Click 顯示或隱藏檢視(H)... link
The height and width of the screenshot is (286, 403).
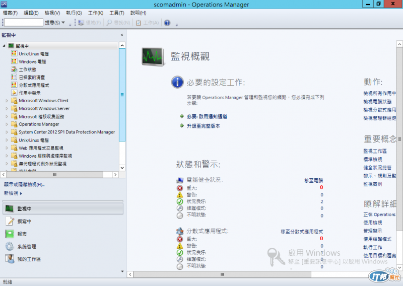point(24,184)
